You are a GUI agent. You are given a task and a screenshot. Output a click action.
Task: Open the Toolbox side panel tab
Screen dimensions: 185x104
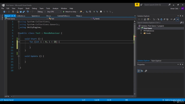[2, 17]
